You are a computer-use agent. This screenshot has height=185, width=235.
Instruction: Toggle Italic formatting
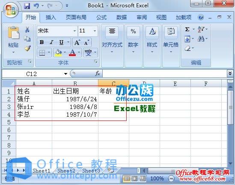pos(51,42)
